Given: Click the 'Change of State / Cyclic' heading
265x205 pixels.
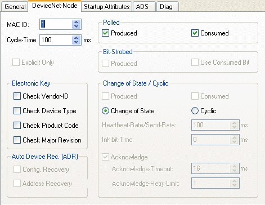Looking at the screenshot, I should pos(136,83).
